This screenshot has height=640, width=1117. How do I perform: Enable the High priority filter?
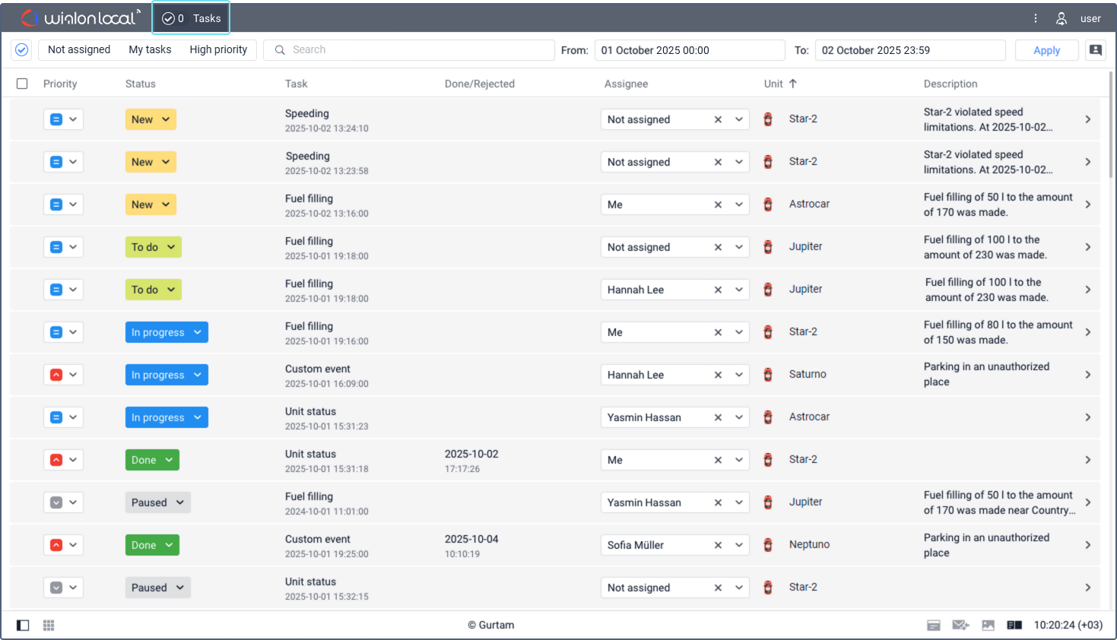click(x=218, y=50)
